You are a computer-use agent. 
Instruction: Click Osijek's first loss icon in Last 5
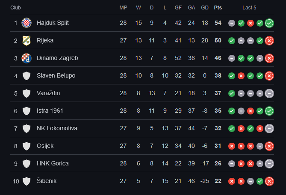(x=232, y=146)
